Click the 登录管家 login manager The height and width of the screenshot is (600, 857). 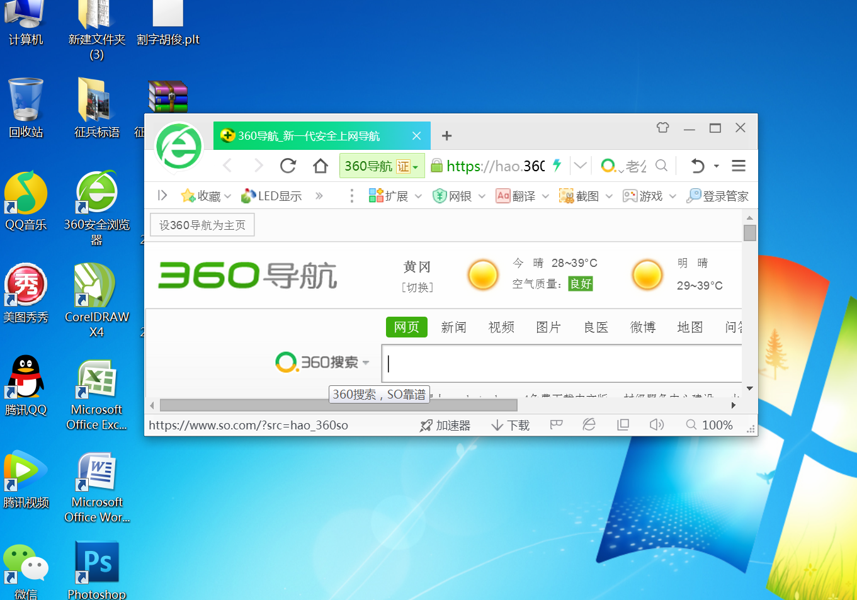click(718, 196)
